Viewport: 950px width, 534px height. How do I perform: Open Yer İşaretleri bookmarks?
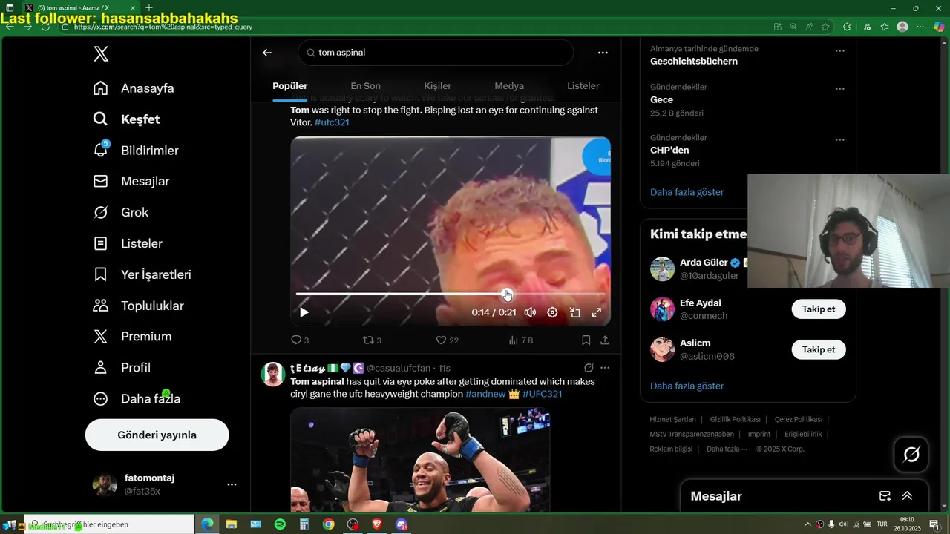click(x=142, y=274)
